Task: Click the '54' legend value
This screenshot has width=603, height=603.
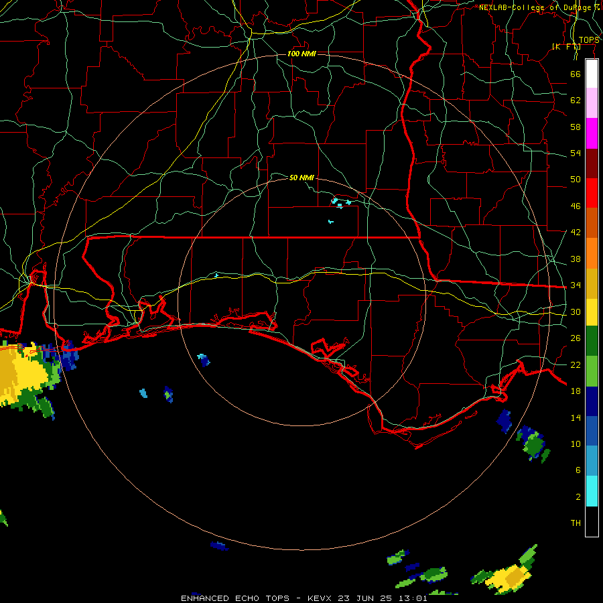Action: pos(576,153)
